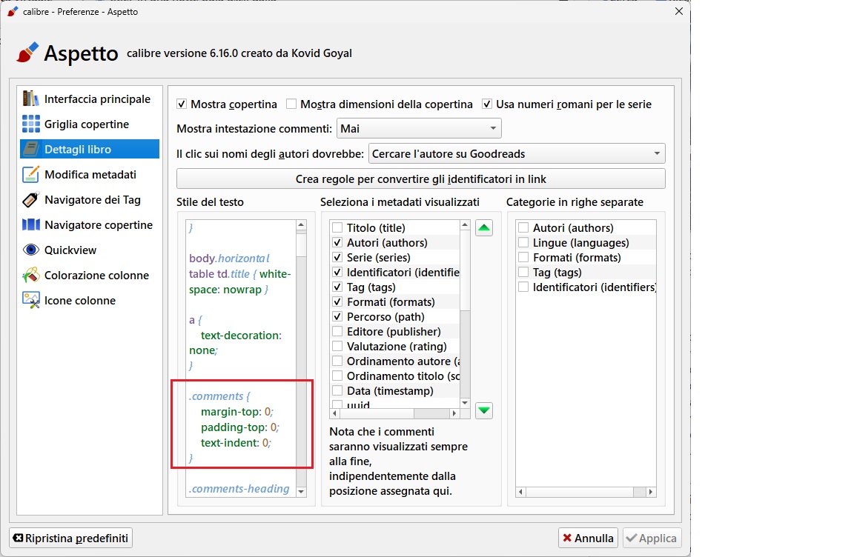The height and width of the screenshot is (557, 854).
Task: Select Quickview eye icon
Action: (30, 250)
